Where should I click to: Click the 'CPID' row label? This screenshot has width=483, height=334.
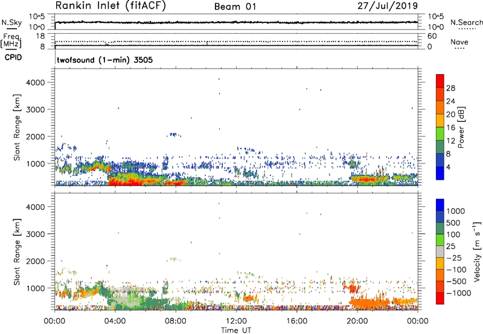point(13,57)
